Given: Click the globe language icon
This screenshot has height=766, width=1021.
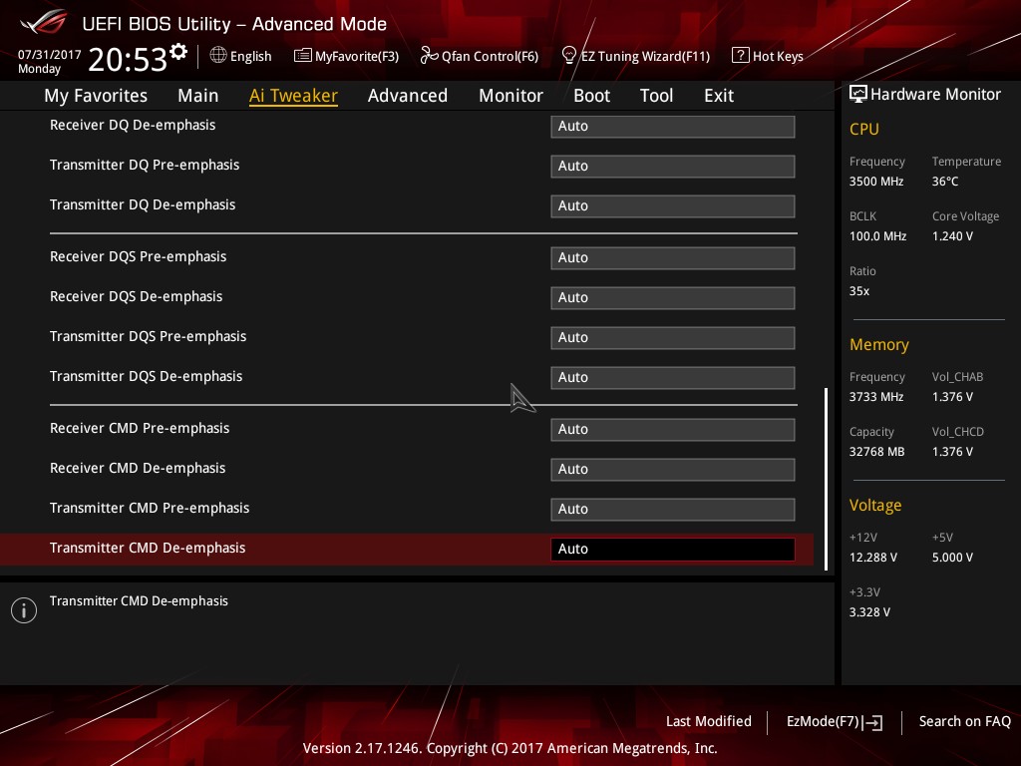Looking at the screenshot, I should pyautogui.click(x=218, y=56).
